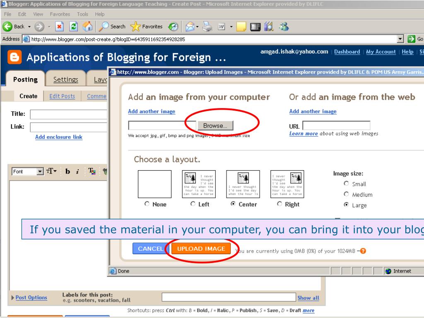Click Add another image under computer section
Screen dimensions: 424x318
pyautogui.click(x=152, y=111)
